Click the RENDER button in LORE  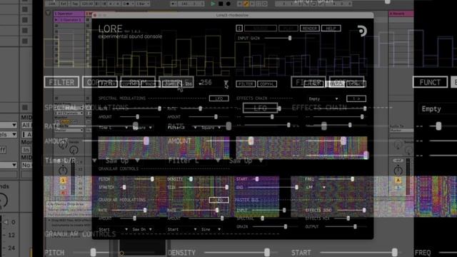click(x=309, y=29)
